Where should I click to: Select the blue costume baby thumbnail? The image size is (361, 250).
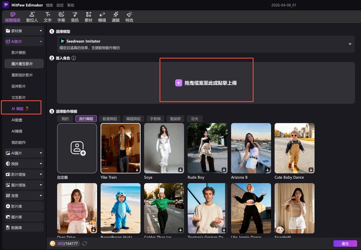pos(120,208)
